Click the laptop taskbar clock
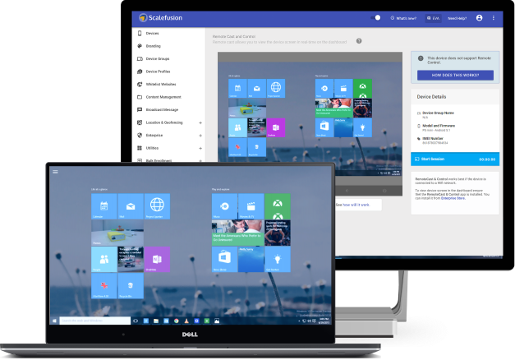Screen dimensions: 515x360 pyautogui.click(x=323, y=321)
